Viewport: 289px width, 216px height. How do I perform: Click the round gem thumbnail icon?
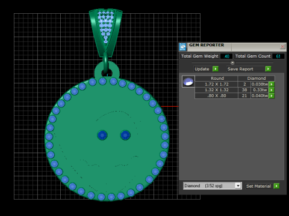(x=188, y=82)
